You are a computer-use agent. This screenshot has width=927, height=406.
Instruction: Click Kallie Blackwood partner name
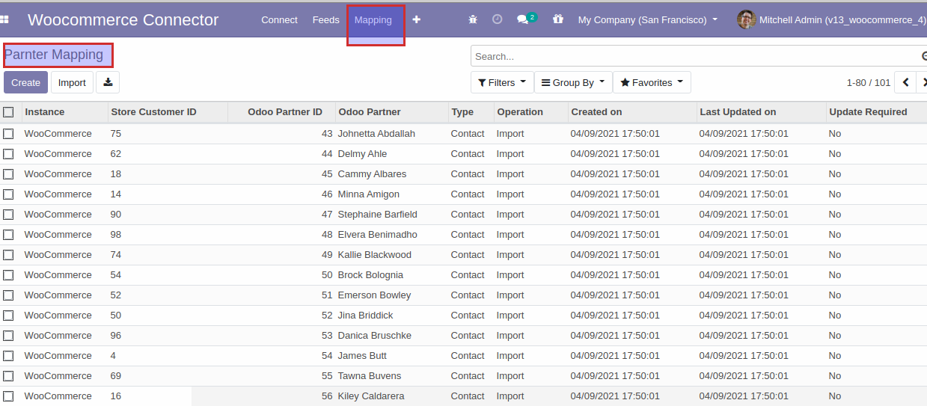click(375, 255)
